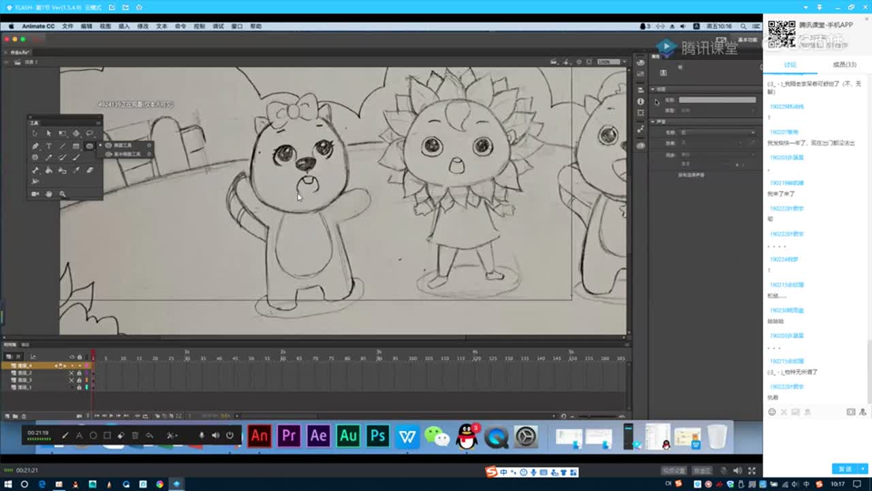Open WeChat icon in the Dock
Viewport: 872px width, 491px height.
coord(437,436)
